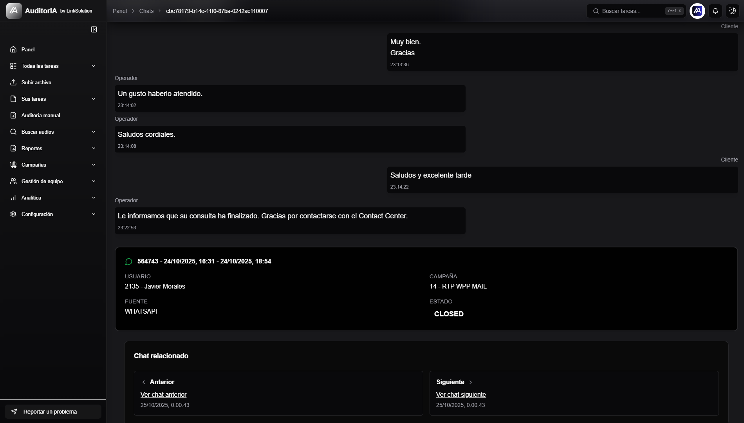Expand the Analítica chevron

tap(94, 198)
